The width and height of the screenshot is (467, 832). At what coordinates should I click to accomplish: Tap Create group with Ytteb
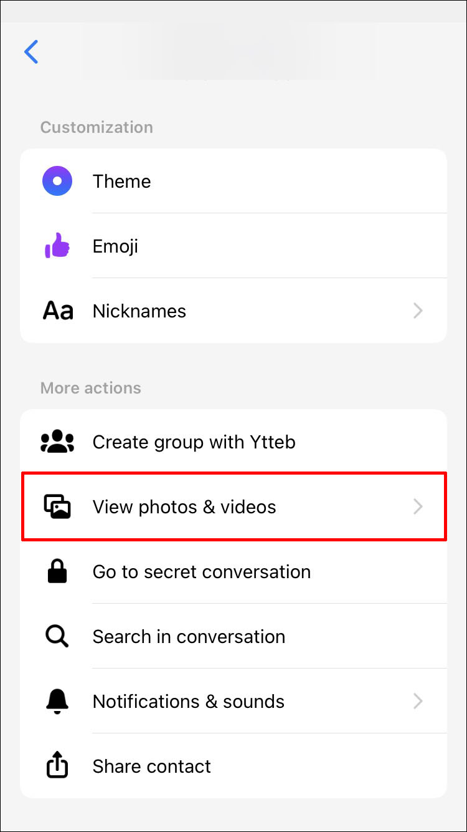point(194,442)
